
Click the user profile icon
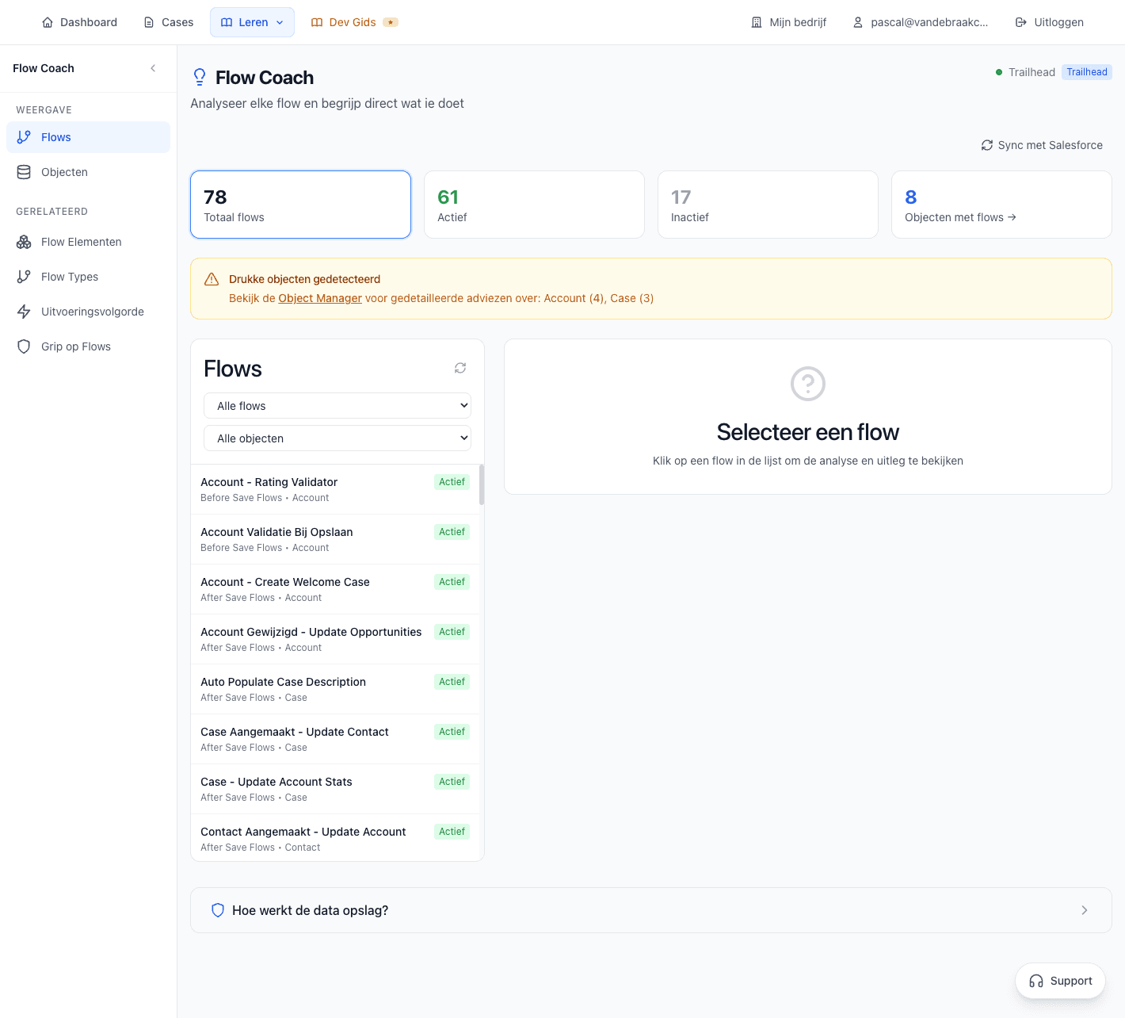858,22
